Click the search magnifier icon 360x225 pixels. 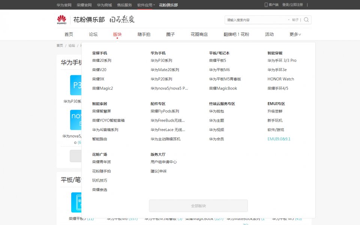306,20
